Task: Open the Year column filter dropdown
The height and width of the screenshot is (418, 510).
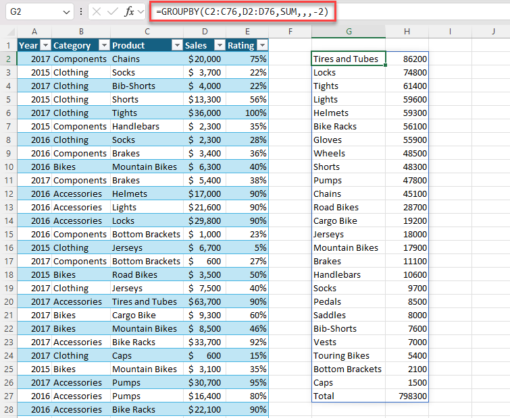Action: (45, 45)
